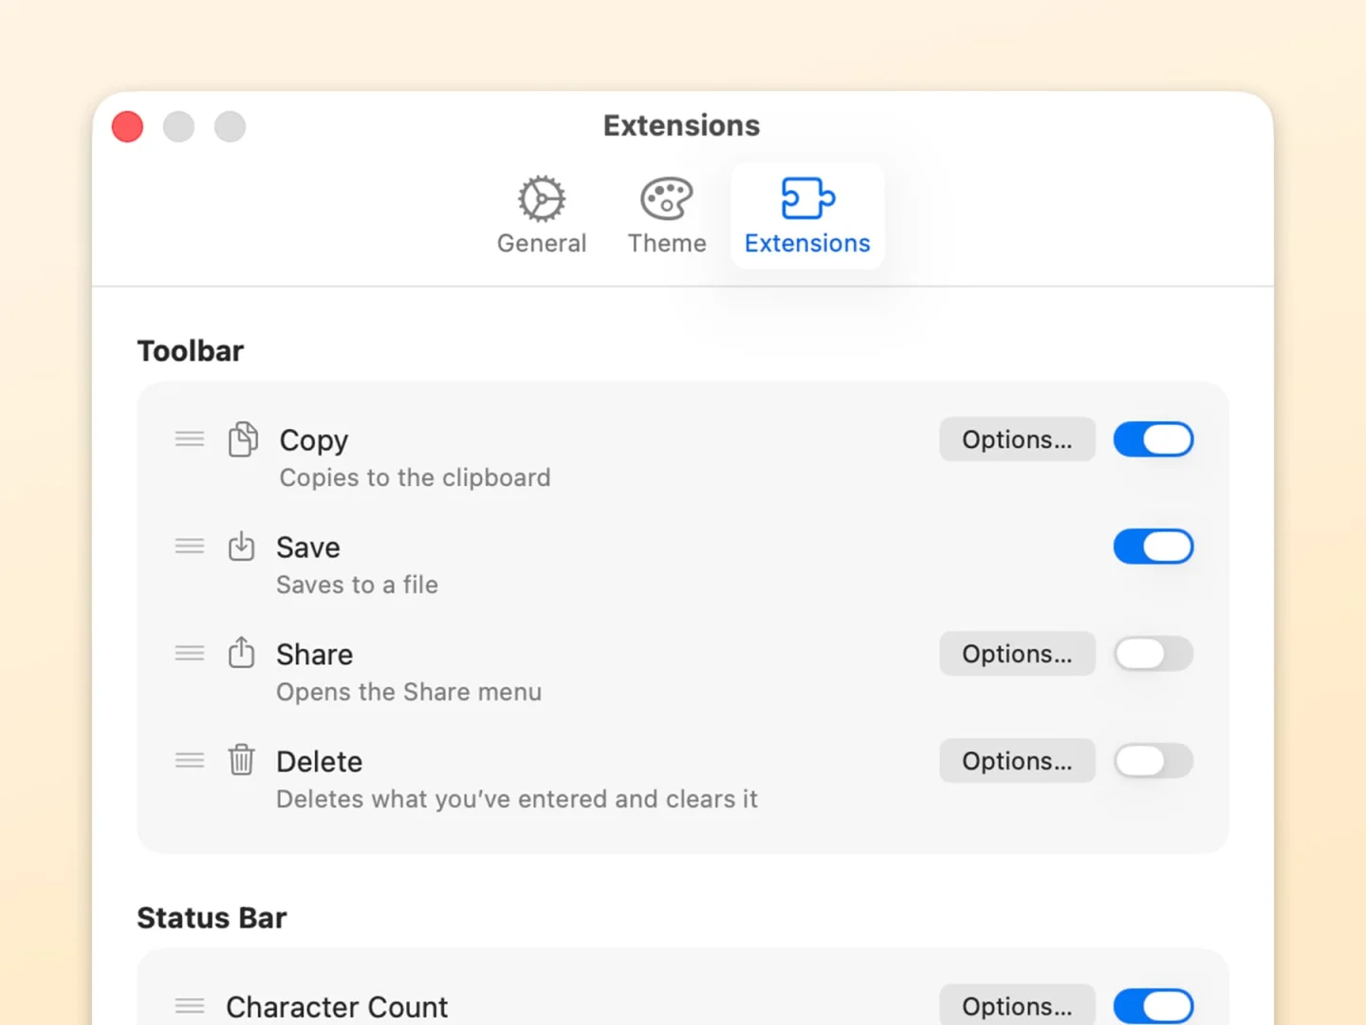
Task: Click the reorder handle beside Share
Action: click(x=190, y=653)
